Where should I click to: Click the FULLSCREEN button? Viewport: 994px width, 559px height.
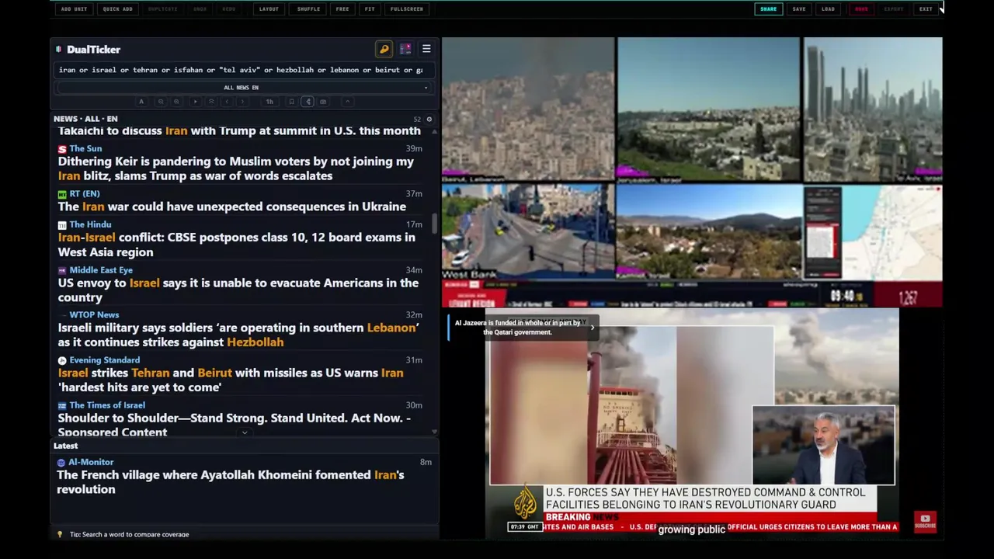(x=407, y=9)
